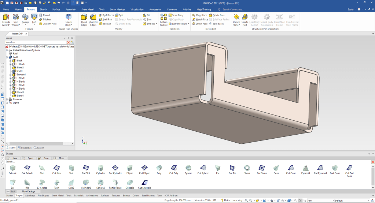Screen dimensions: 375x203
Task: Collapse the Part5 tree node
Action: (x=7, y=57)
